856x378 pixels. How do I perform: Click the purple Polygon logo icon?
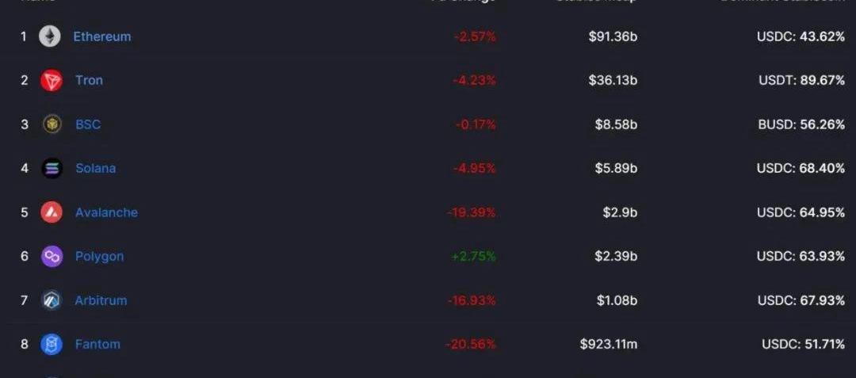click(x=52, y=256)
